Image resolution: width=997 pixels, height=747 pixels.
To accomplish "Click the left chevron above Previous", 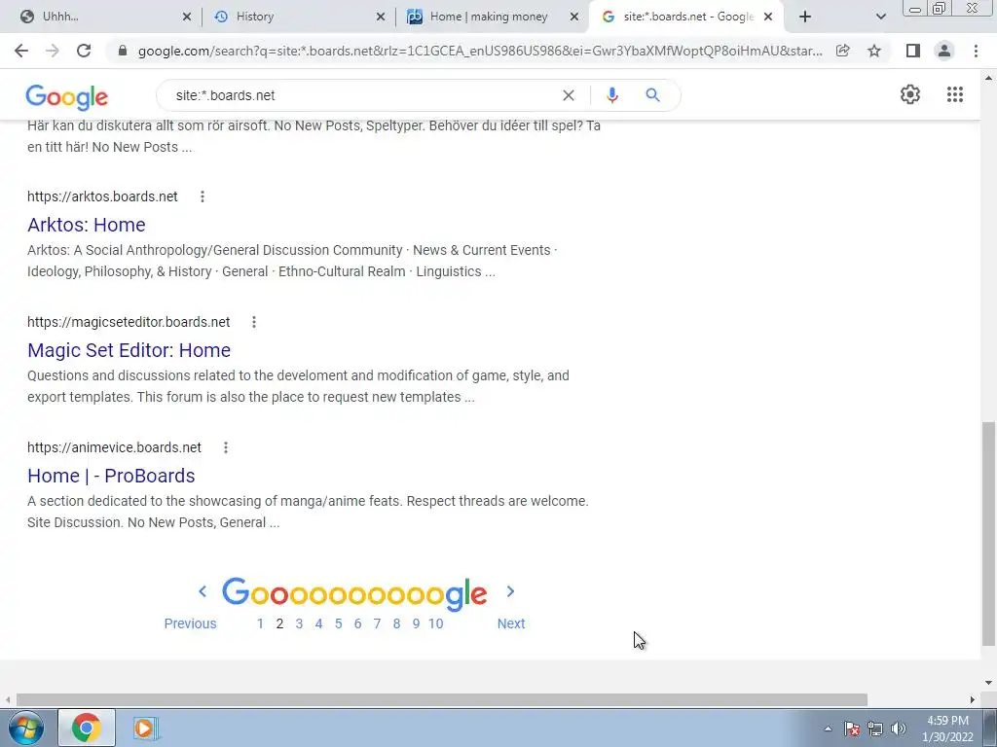I will (203, 591).
